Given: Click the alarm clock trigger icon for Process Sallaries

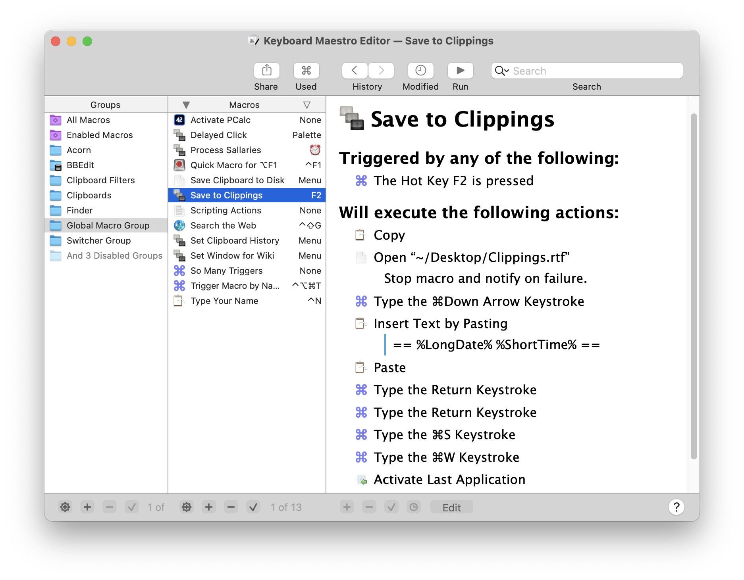Looking at the screenshot, I should coord(314,150).
